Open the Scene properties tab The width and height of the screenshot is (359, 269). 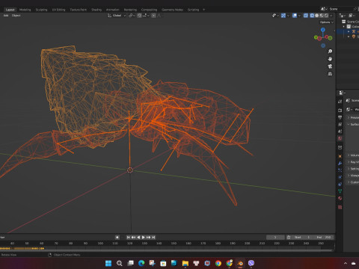(x=340, y=131)
